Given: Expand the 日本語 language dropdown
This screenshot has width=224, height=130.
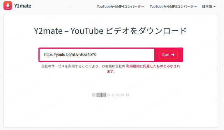Looking at the screenshot, I should tap(208, 7).
